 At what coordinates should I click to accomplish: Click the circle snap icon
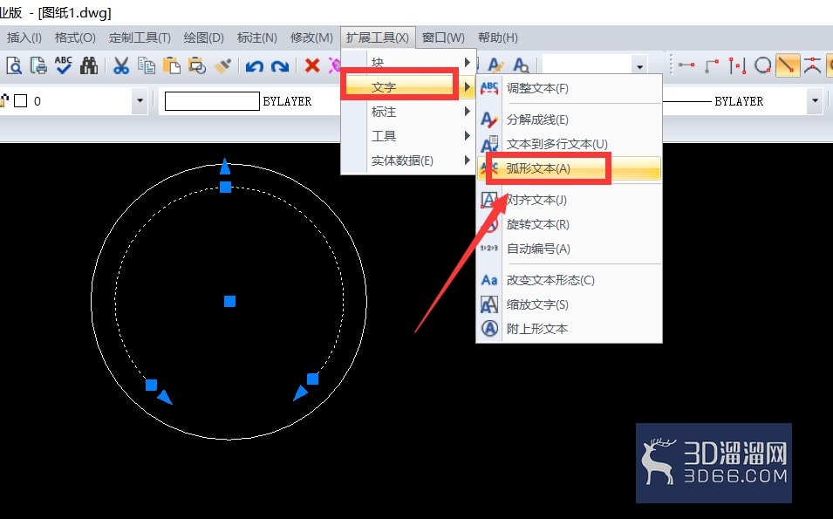(x=762, y=65)
